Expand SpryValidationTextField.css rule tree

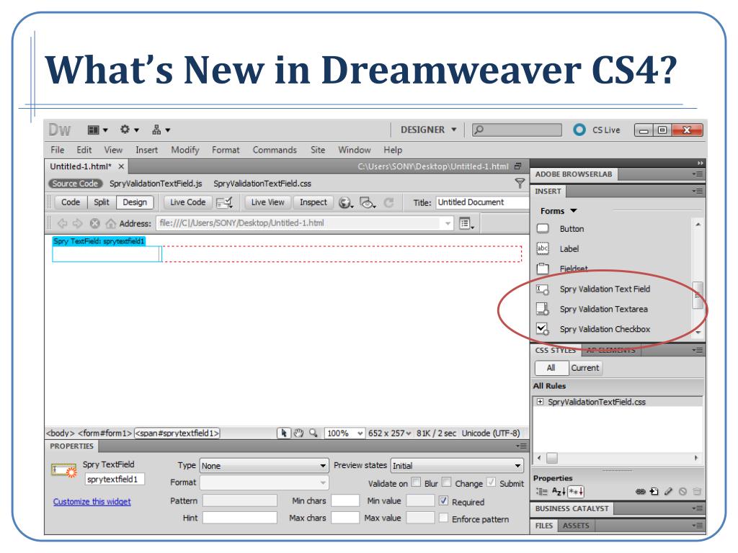point(540,402)
